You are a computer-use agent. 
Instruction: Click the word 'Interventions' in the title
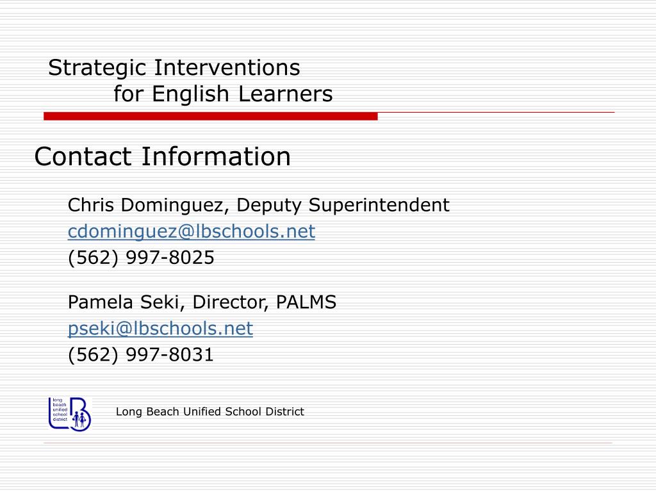tap(227, 68)
